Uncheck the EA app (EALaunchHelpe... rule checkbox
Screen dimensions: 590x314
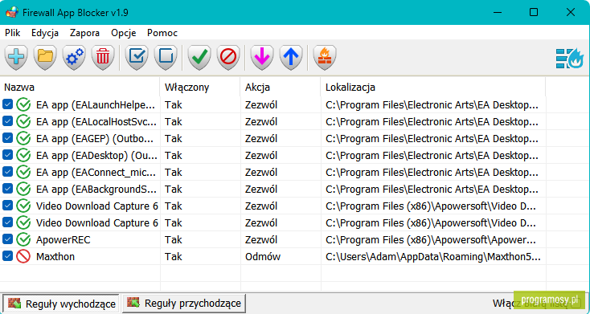[7, 104]
